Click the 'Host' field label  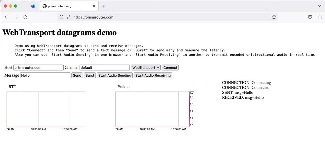tap(8, 67)
